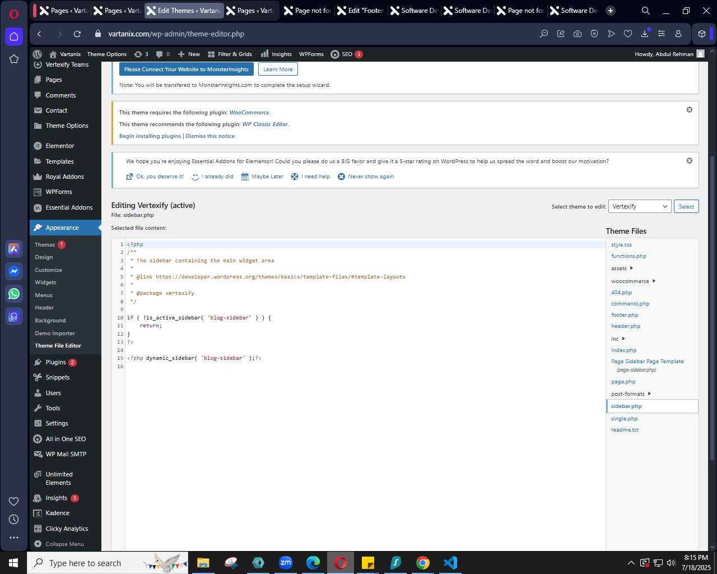Collapse the WordPress admin menu
Image resolution: width=717 pixels, height=574 pixels.
pos(59,544)
